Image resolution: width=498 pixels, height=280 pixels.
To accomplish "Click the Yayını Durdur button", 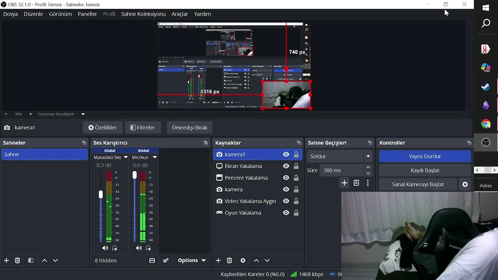I will coord(425,156).
